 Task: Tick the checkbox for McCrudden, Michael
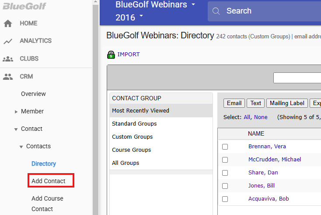click(225, 160)
